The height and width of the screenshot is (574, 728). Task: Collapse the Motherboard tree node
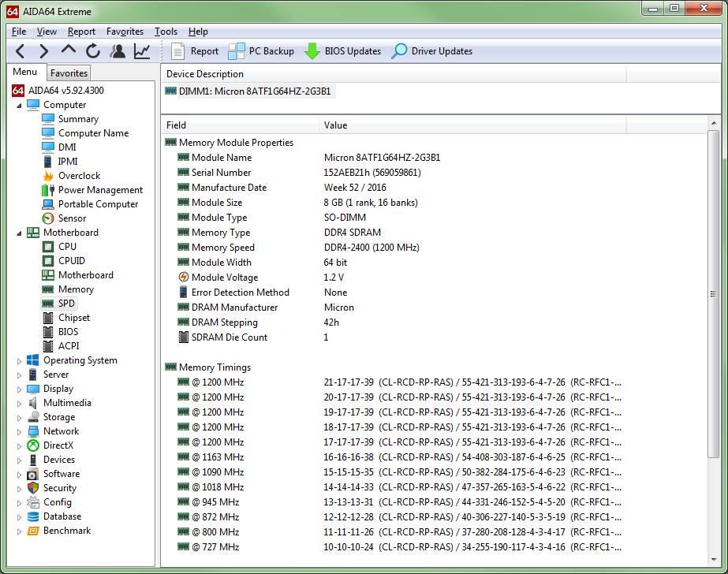pos(20,233)
